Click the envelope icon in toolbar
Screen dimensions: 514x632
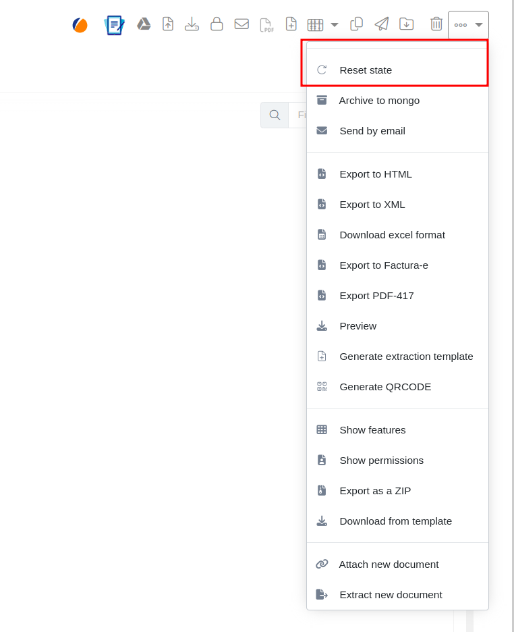tap(241, 24)
